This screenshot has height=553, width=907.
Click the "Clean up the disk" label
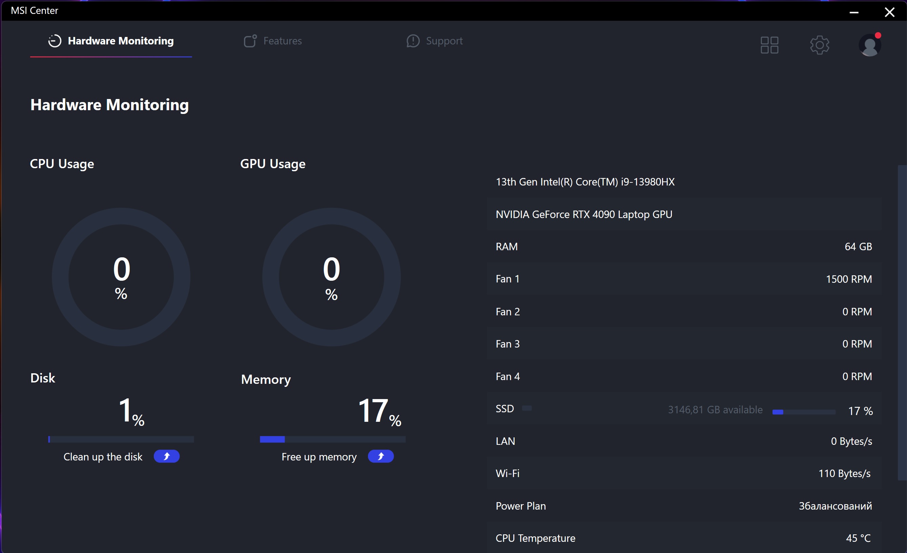tap(103, 457)
